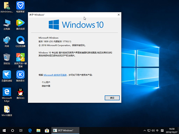179x134 pixels.
Task: Show hidden tray icons chevron
Action: point(145,131)
